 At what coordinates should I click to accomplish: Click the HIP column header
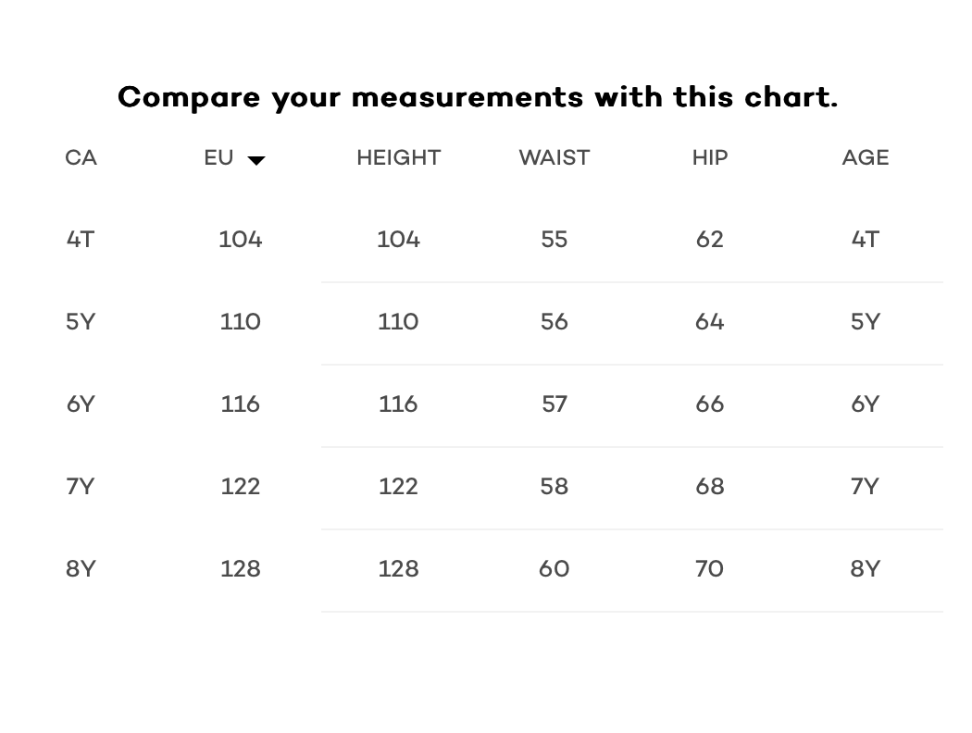(x=710, y=158)
